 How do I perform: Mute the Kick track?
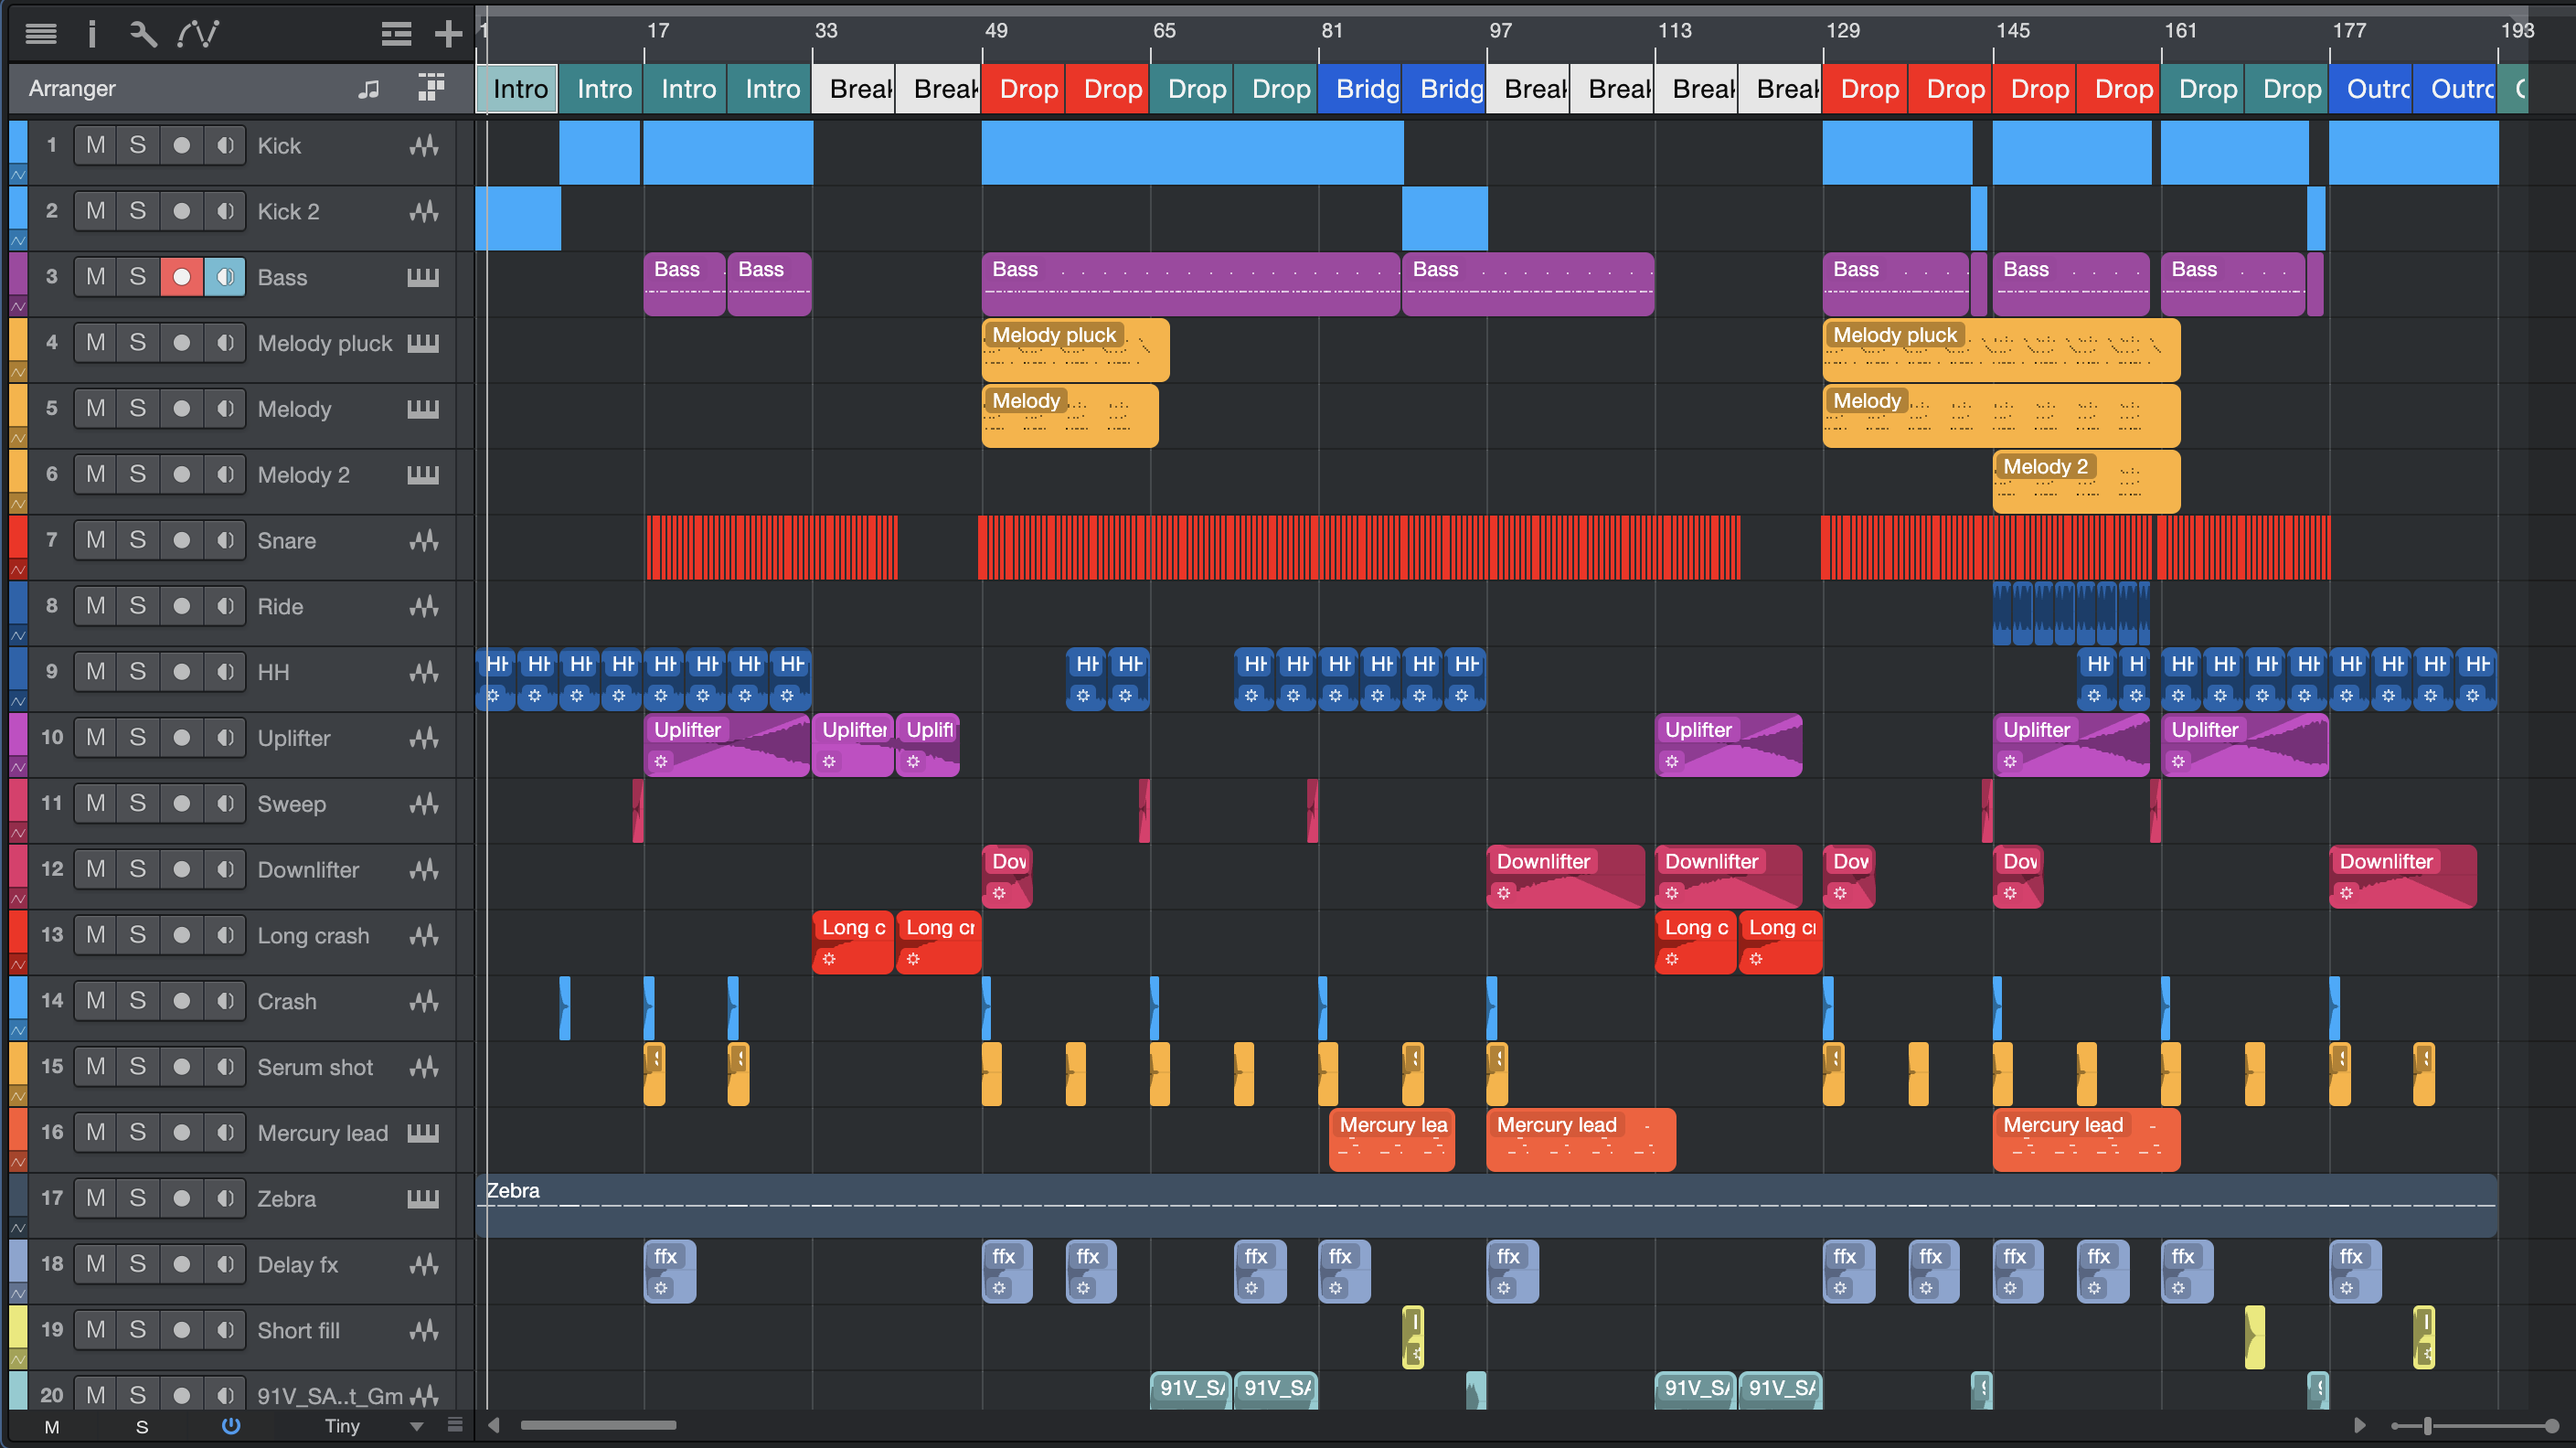95,146
